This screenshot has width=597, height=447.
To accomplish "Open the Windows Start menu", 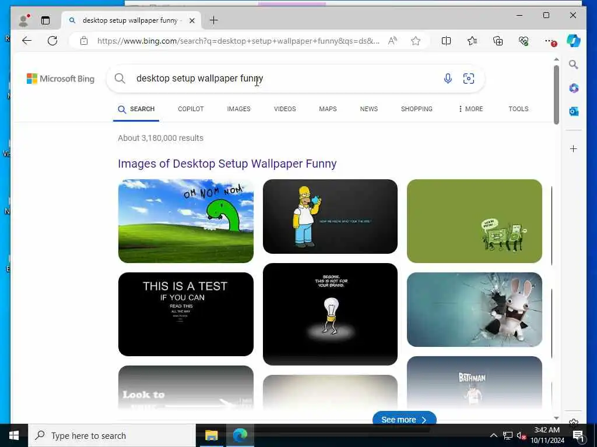I will (14, 435).
